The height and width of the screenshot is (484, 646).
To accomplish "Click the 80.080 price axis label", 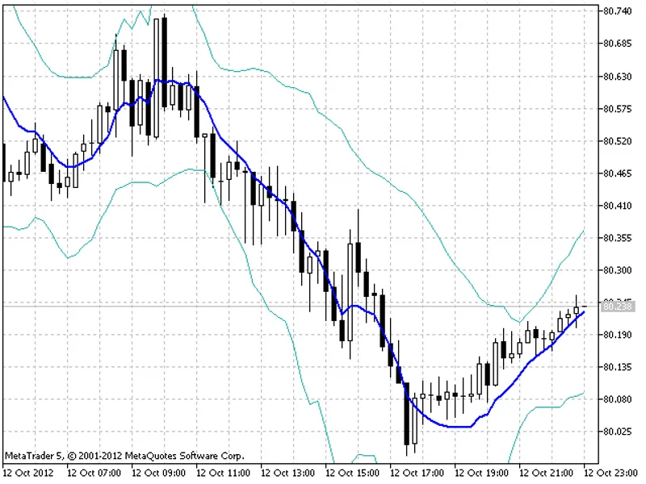I will coord(617,399).
